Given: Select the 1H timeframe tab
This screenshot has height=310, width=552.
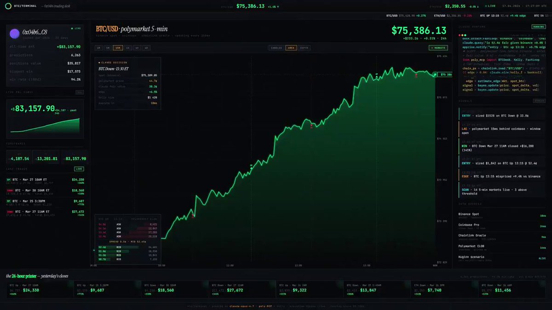Looking at the screenshot, I should 128,48.
